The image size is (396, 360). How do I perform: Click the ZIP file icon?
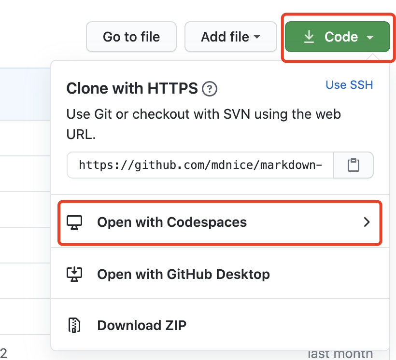pyautogui.click(x=74, y=325)
